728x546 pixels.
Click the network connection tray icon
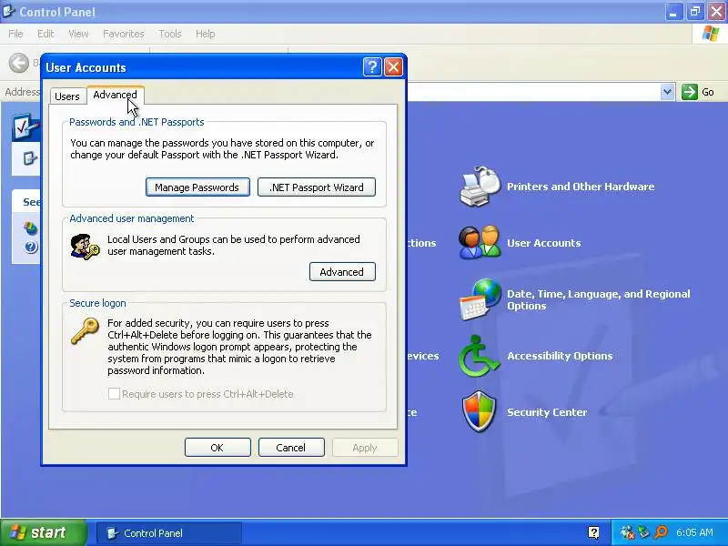pyautogui.click(x=628, y=532)
